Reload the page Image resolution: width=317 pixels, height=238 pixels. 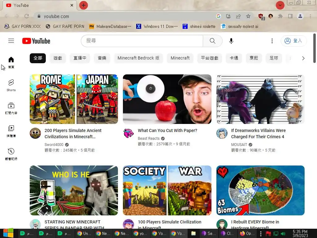pyautogui.click(x=27, y=16)
